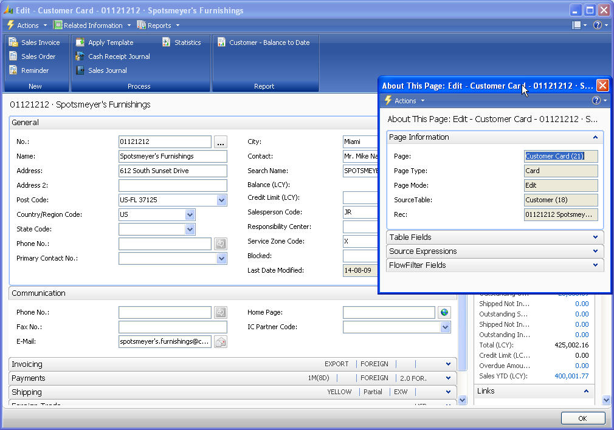Click the help icon in main window
Screen dimensions: 614x430
(597, 25)
